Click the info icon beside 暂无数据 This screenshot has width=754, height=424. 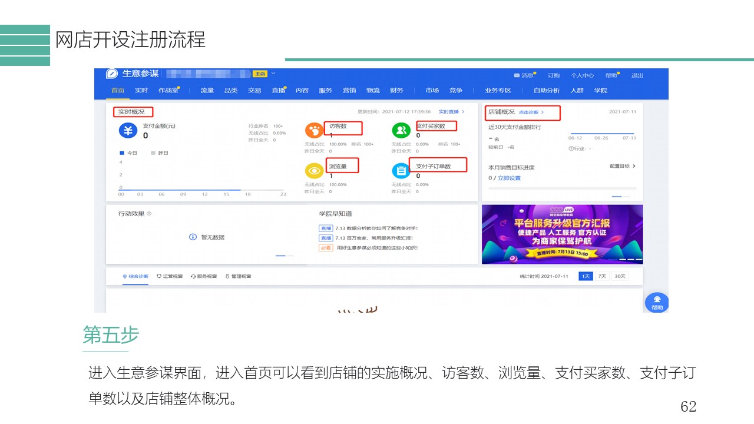pos(193,237)
